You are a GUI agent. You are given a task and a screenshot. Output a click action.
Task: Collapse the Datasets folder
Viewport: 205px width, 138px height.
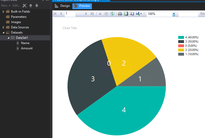3,33
